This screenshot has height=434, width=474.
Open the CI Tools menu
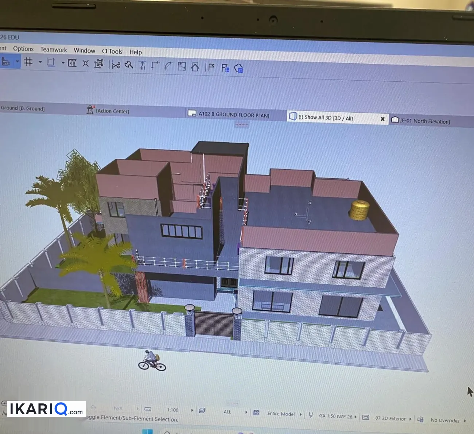point(112,51)
